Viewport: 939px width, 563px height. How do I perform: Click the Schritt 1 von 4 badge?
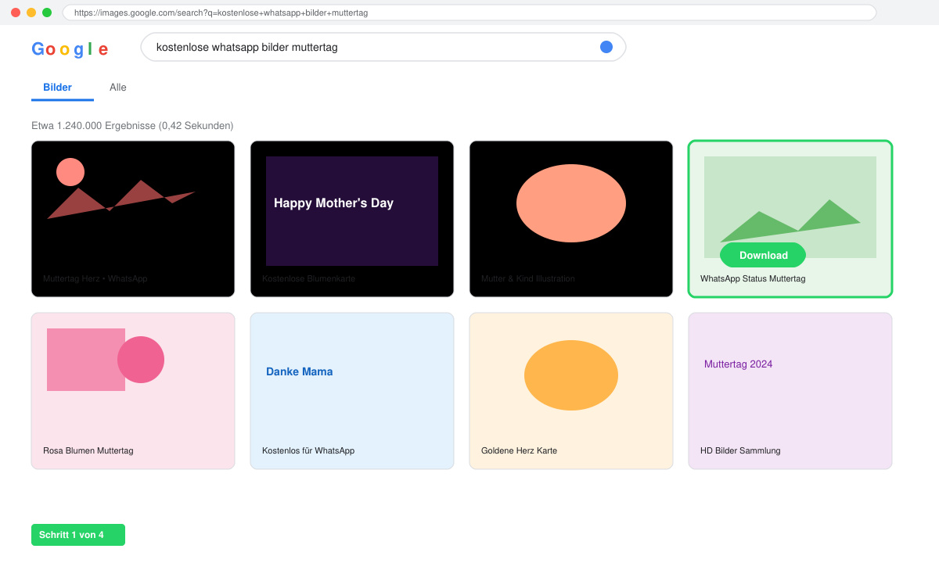point(78,535)
